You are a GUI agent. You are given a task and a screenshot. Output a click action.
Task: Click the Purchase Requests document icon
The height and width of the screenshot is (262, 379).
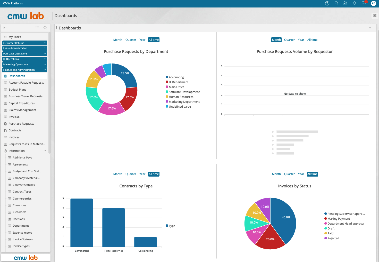5,124
